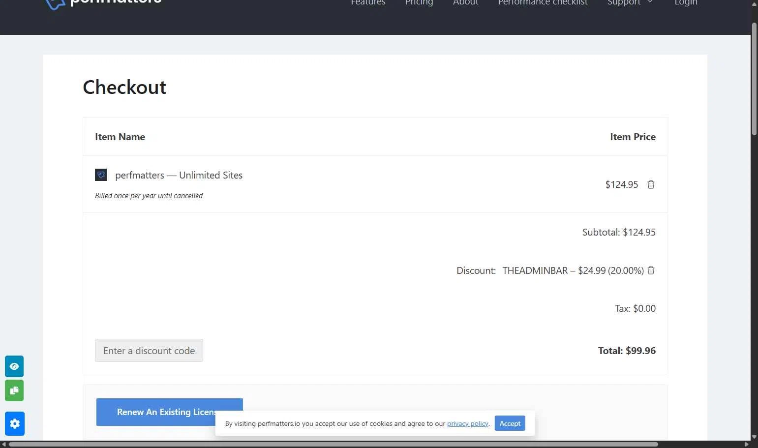The image size is (758, 448).
Task: Open the Features menu item
Action: (x=368, y=2)
